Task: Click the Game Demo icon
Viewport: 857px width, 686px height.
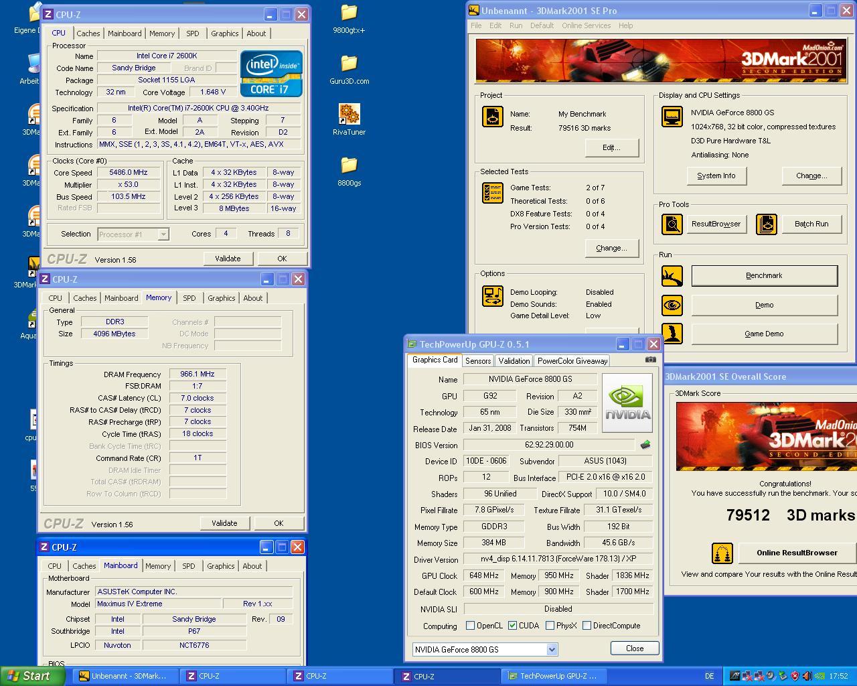Action: pos(672,334)
